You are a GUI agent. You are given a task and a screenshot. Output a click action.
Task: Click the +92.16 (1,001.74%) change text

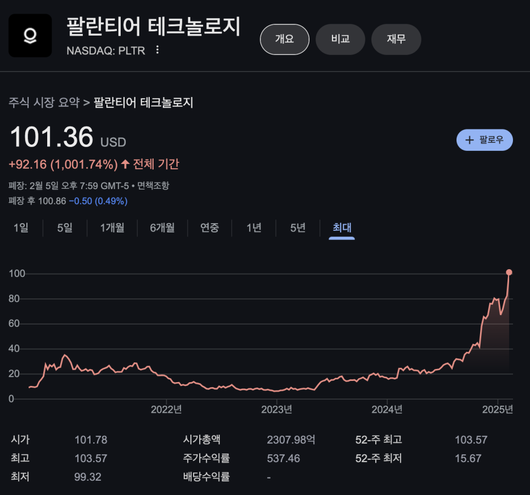click(x=63, y=164)
